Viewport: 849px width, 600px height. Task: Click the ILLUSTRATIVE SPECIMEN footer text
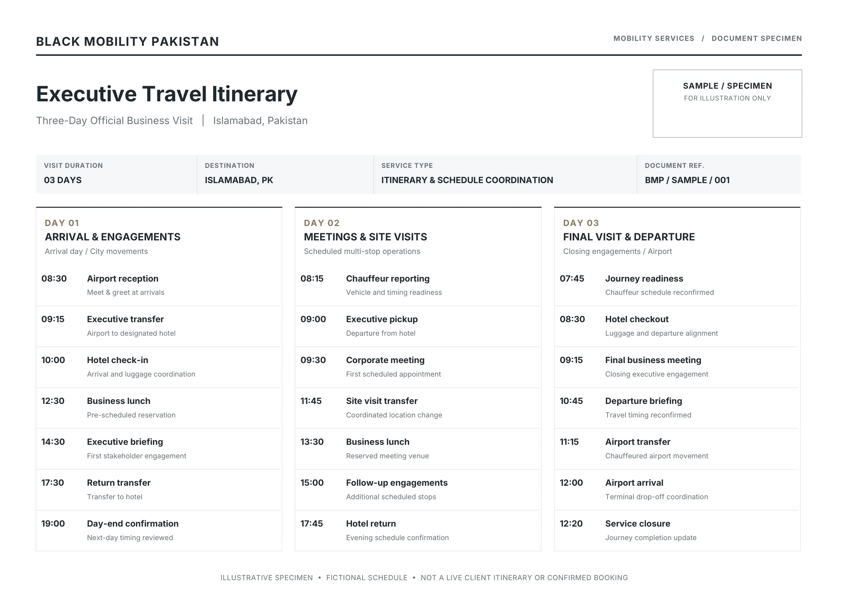point(266,578)
